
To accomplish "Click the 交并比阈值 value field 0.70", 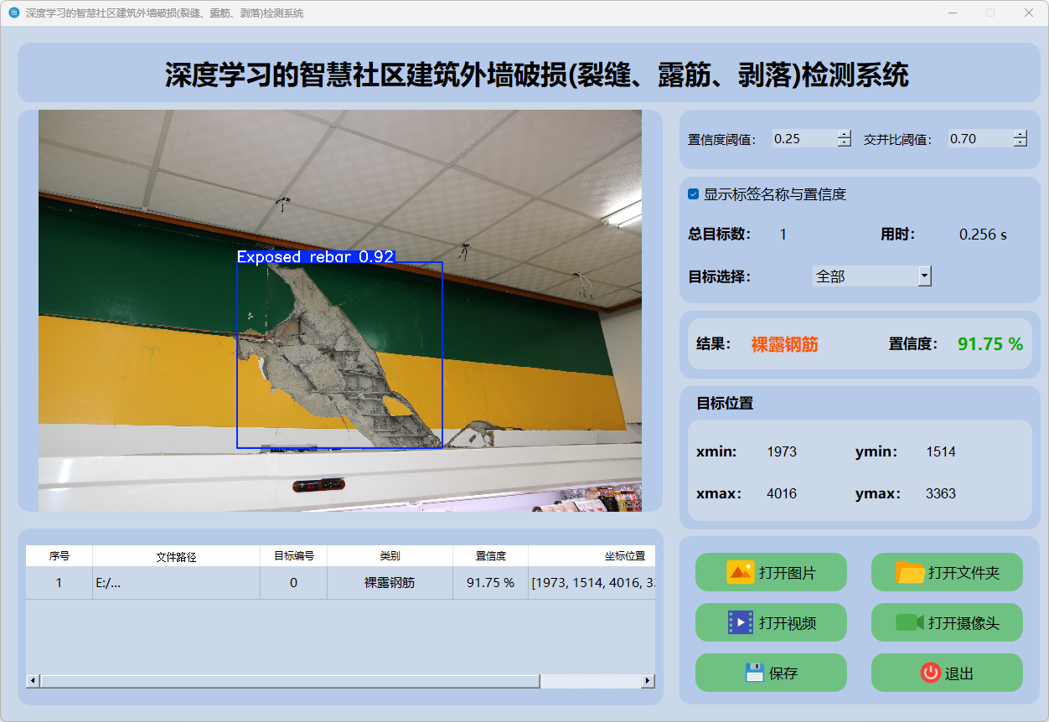I will [980, 139].
